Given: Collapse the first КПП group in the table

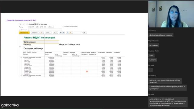Looking at the screenshot, I should pyautogui.click(x=21, y=58).
